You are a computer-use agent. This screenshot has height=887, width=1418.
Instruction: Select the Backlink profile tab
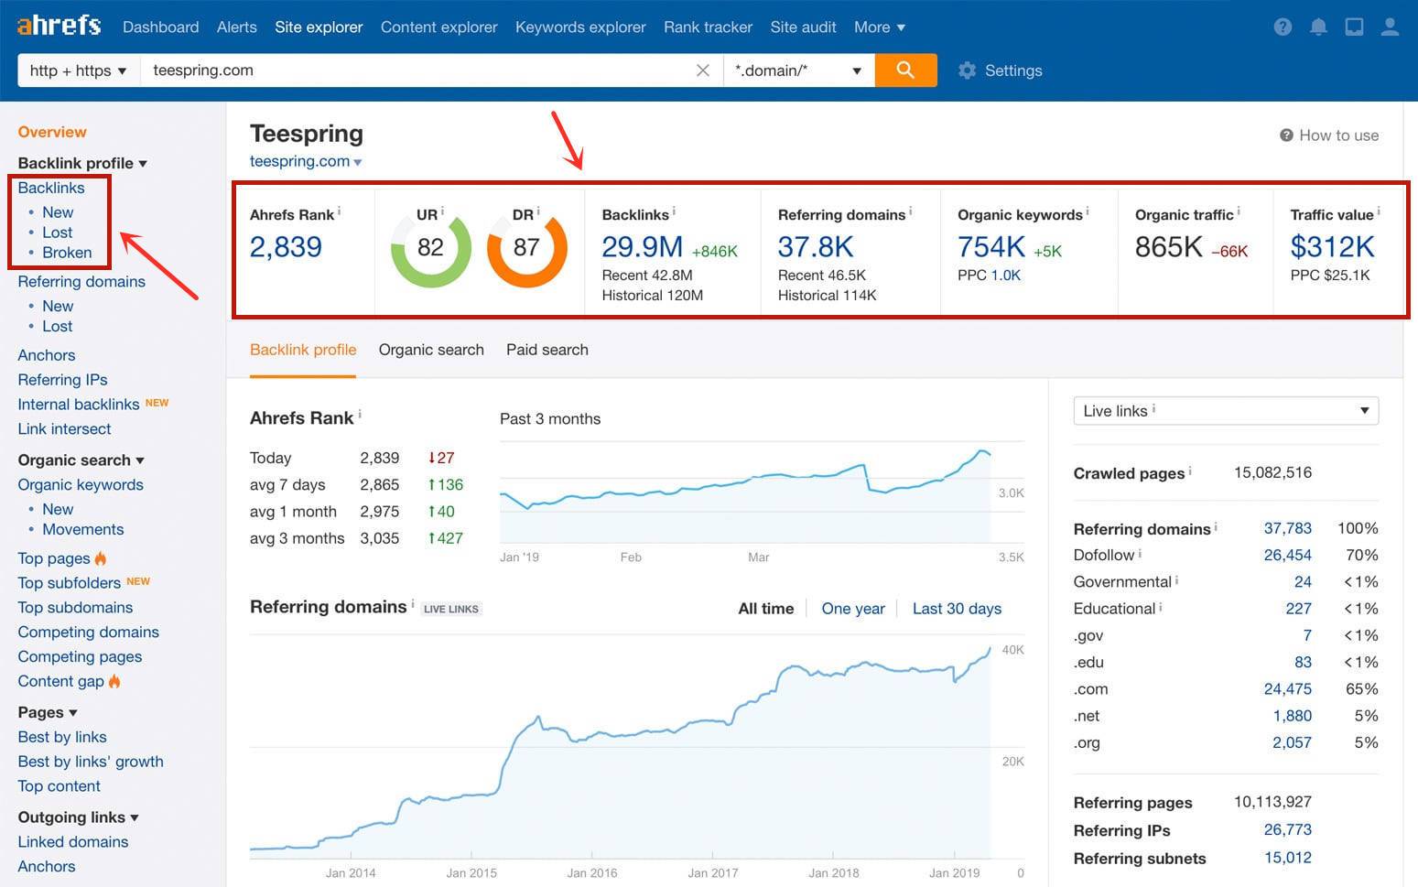[303, 350]
